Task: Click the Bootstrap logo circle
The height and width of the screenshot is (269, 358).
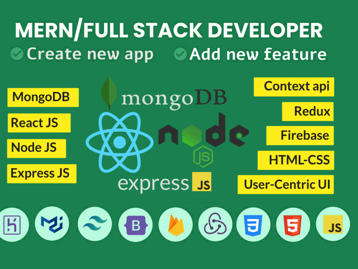Action: pos(136,225)
